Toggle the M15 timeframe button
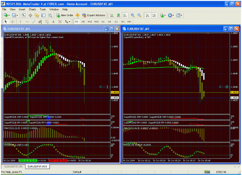The height and width of the screenshot is (175, 242). click(x=90, y=22)
